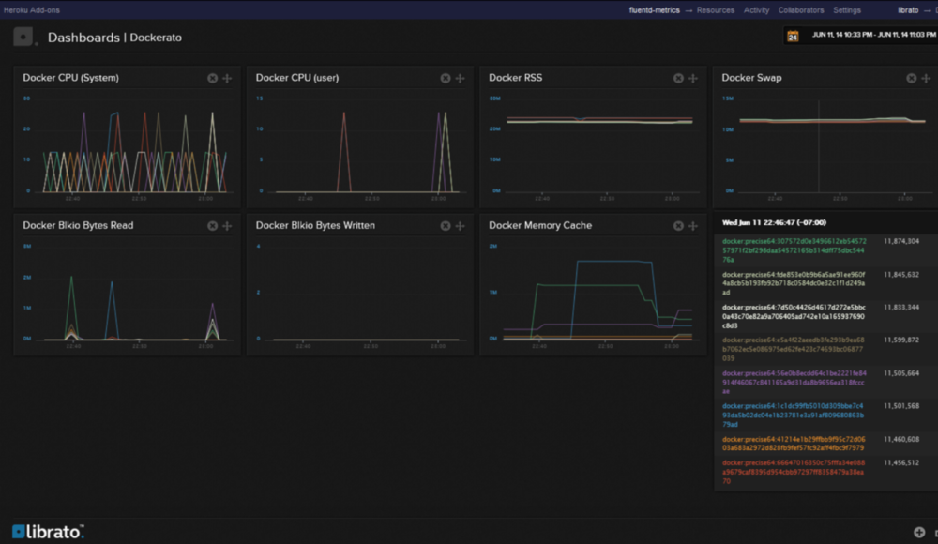The image size is (938, 544).
Task: Click plus icon on Docker CPU (System) chart
Action: click(227, 79)
